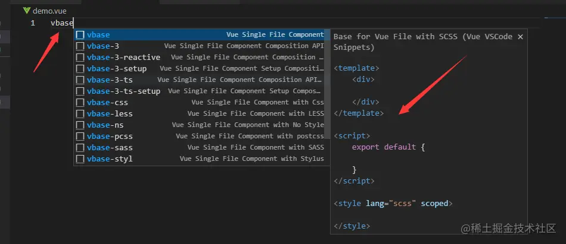Viewport: 566px width, 244px height.
Task: Click the suggestion list scrollbar
Action: coord(328,84)
